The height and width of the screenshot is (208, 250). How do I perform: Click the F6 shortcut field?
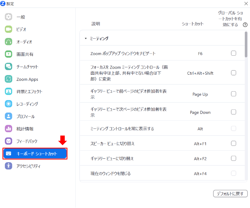[x=200, y=53]
